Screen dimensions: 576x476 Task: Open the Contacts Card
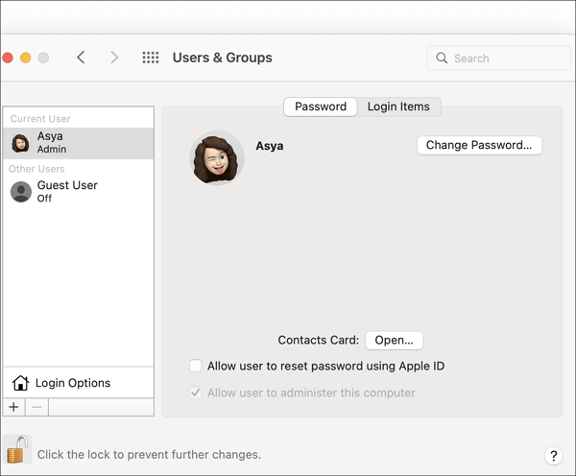pos(394,340)
